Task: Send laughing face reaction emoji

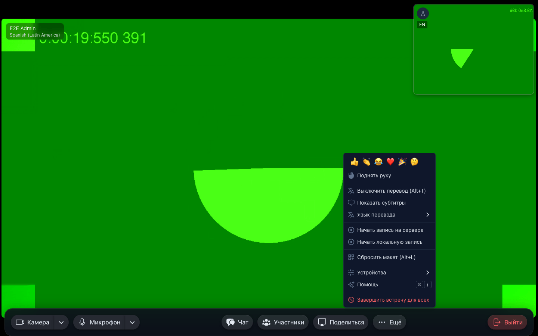Action: (378, 162)
